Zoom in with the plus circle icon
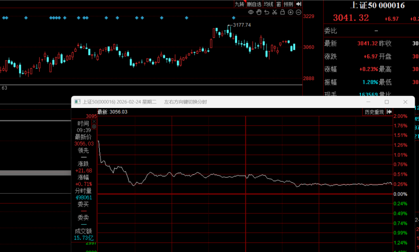Viewport: 419px width, 252px height. tap(291, 12)
